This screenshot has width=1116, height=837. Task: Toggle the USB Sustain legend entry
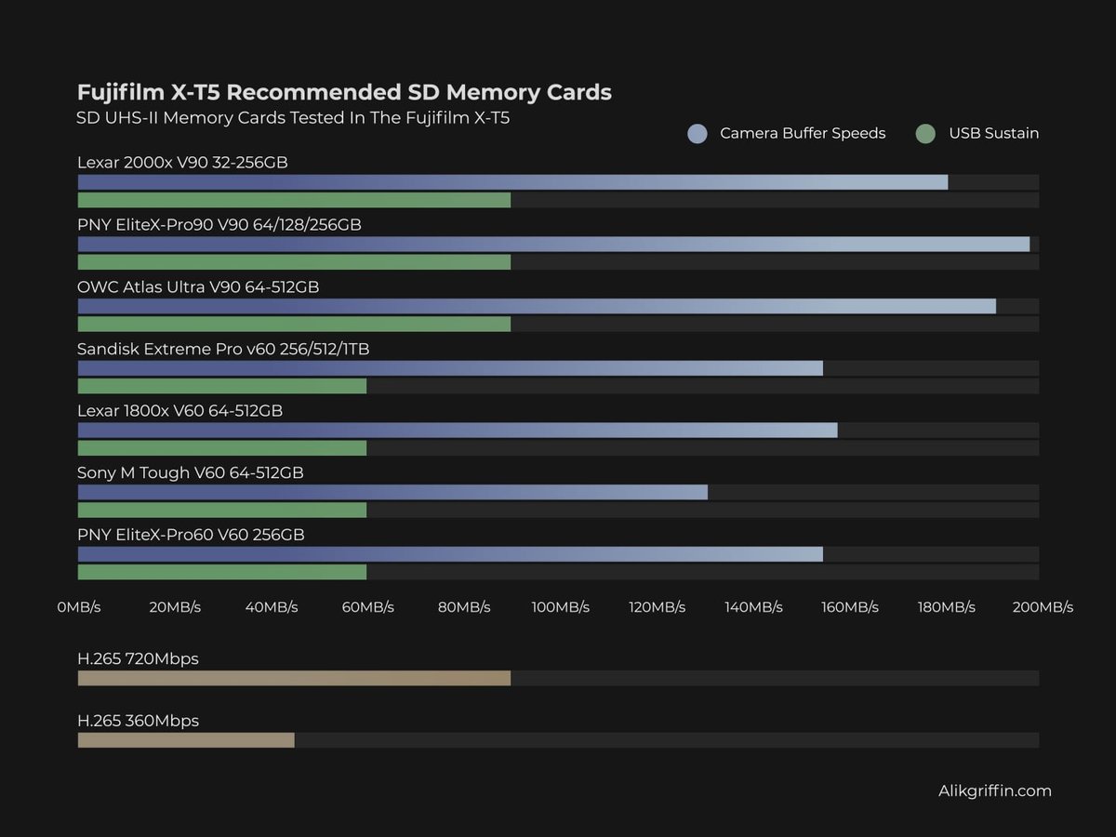pyautogui.click(x=993, y=133)
